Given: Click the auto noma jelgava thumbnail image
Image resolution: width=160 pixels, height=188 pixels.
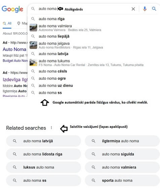Looking at the screenshot, I should click(x=33, y=45).
